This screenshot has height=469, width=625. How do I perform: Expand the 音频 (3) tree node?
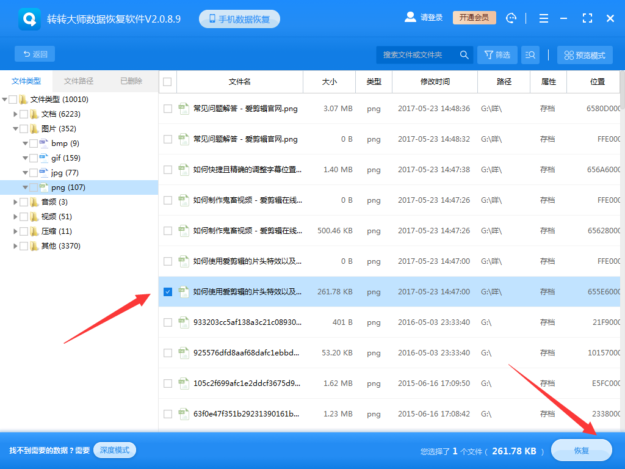pos(15,202)
